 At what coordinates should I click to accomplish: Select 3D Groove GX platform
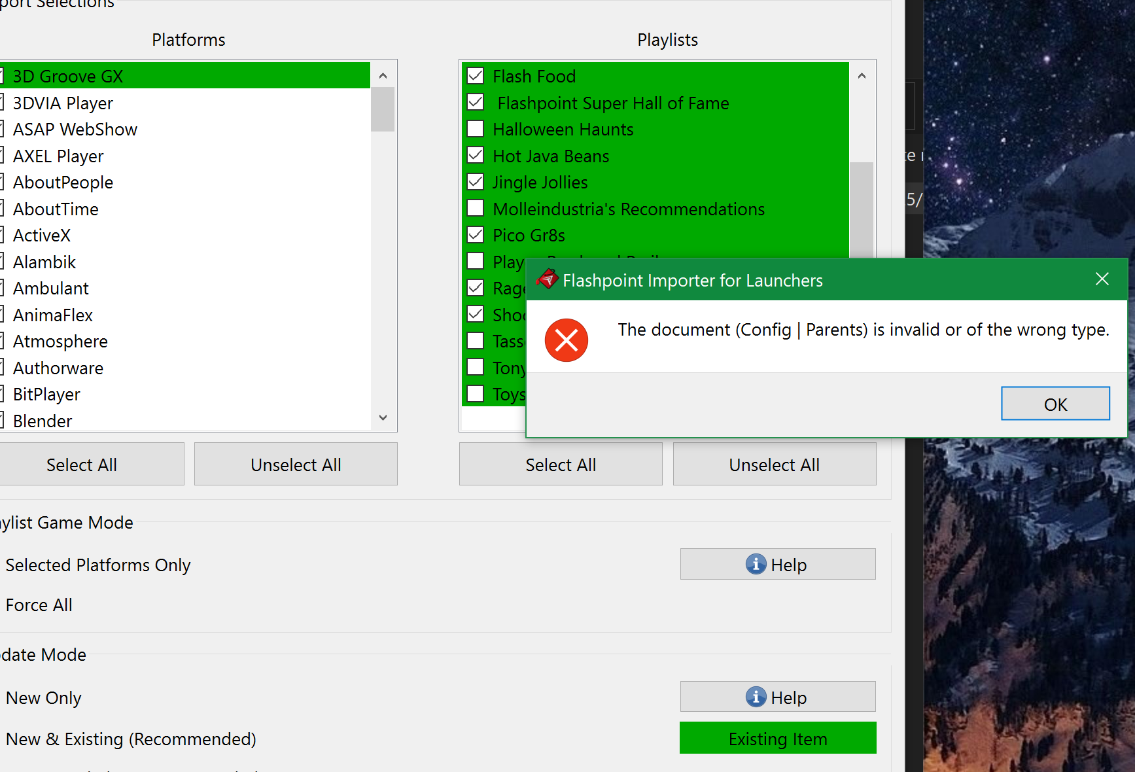coord(185,76)
